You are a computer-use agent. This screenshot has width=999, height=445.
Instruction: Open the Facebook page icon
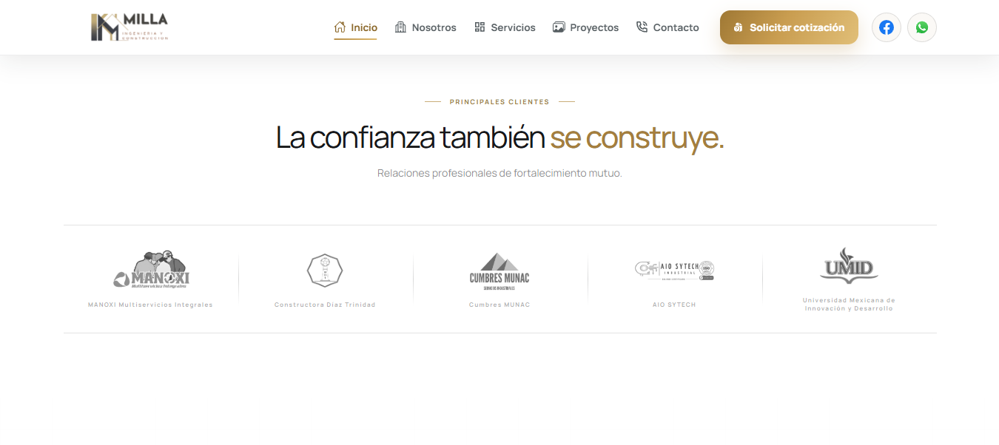(x=887, y=27)
